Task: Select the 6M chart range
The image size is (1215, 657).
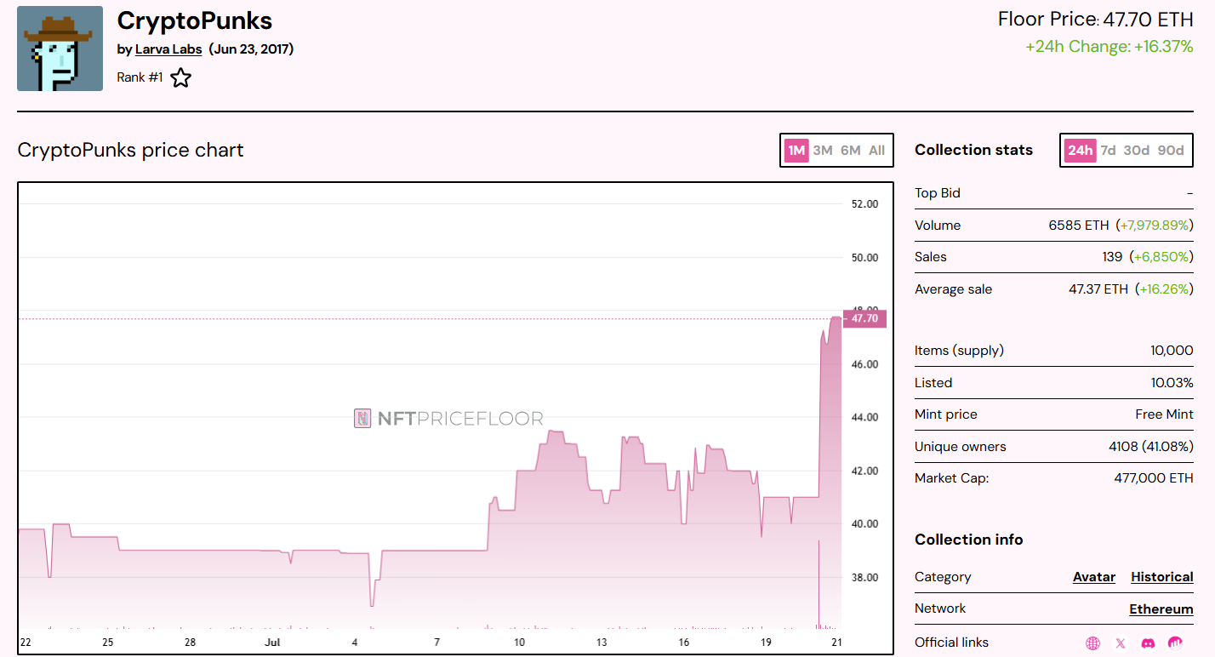Action: tap(851, 151)
